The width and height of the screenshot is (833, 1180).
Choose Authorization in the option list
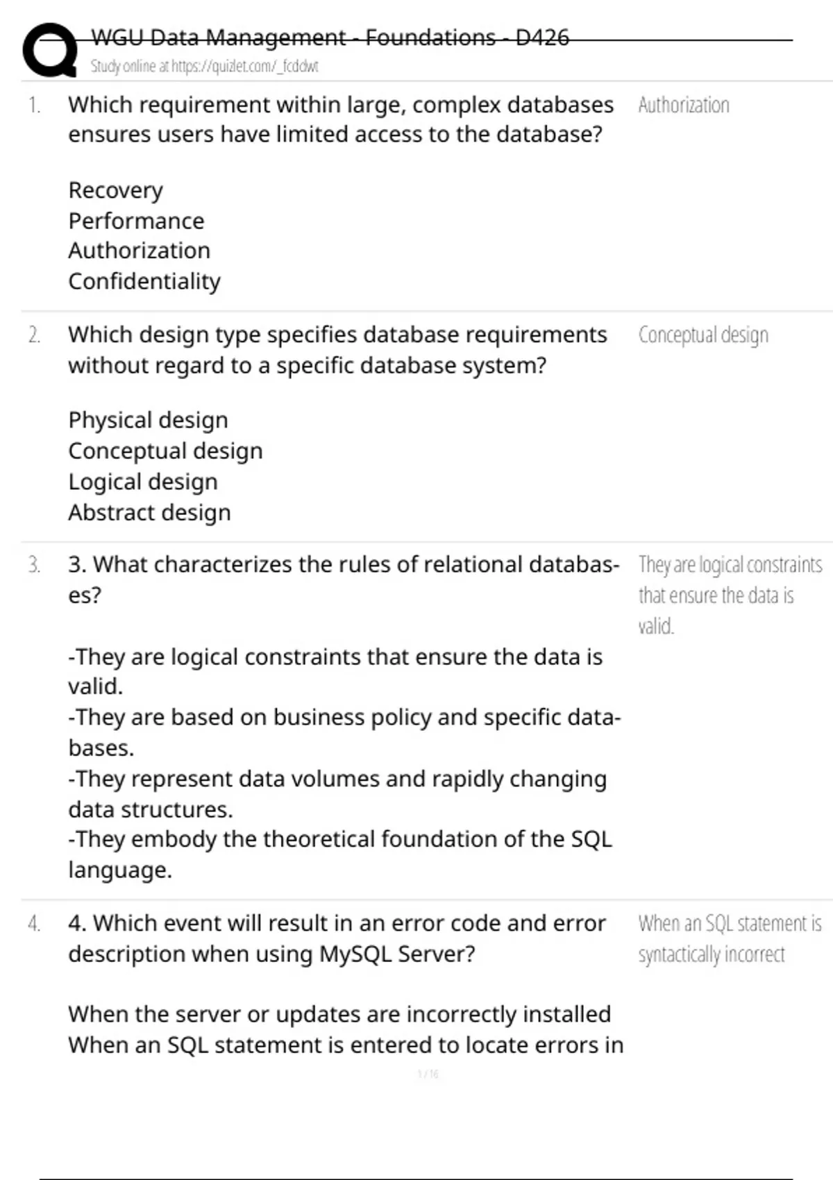[139, 251]
